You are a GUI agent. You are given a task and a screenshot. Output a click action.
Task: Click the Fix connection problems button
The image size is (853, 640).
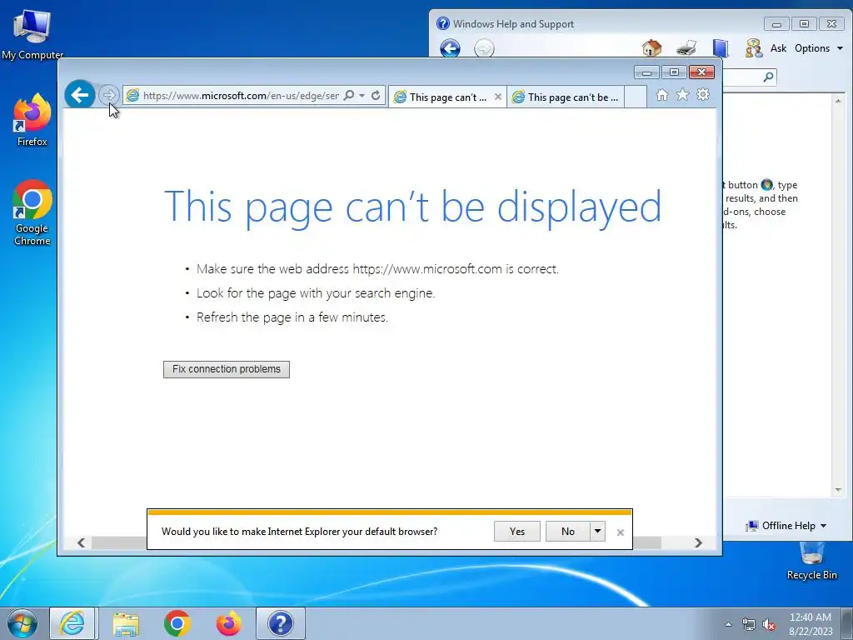(x=227, y=369)
